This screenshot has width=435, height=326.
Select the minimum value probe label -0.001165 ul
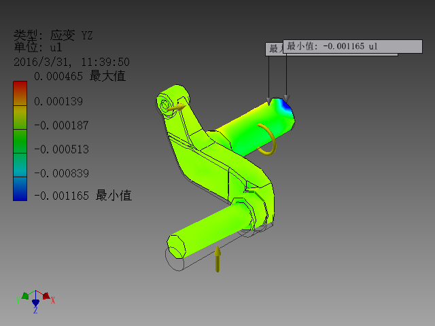click(x=353, y=46)
